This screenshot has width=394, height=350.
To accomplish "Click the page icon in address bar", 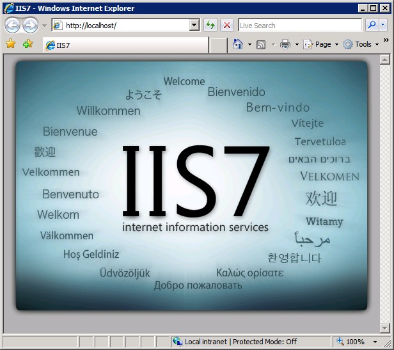I will (58, 25).
